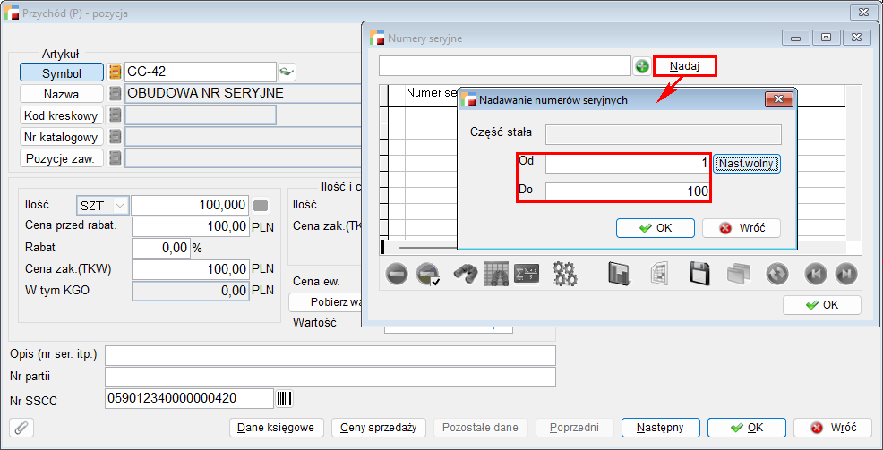Image resolution: width=883 pixels, height=450 pixels.
Task: Click the Następny button
Action: 660,428
